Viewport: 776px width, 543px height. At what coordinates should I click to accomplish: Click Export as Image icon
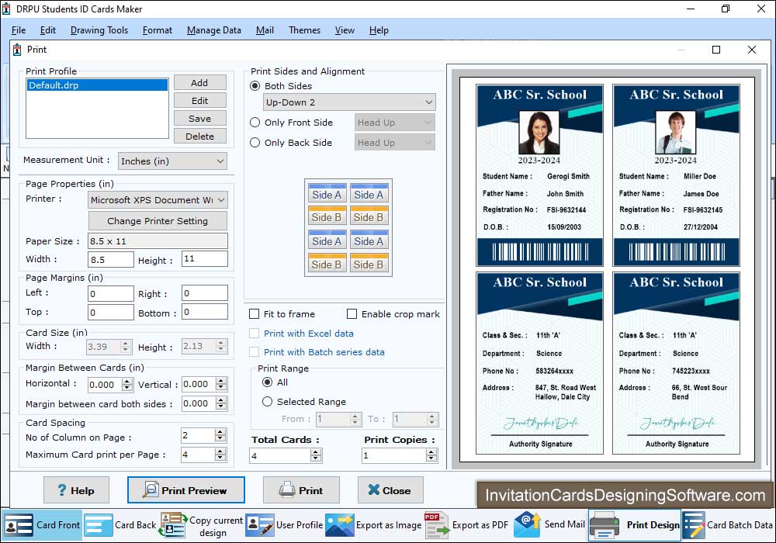tap(340, 524)
